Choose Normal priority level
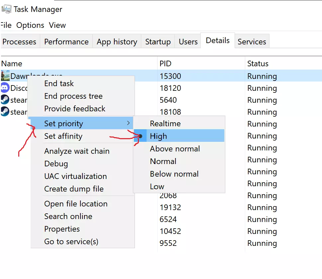 pos(163,161)
